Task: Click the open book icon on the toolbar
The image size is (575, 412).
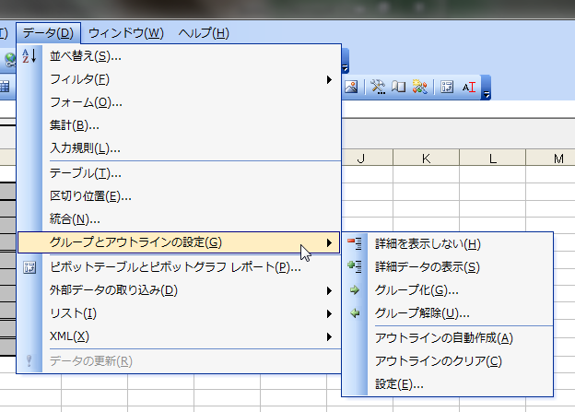Action: (398, 87)
